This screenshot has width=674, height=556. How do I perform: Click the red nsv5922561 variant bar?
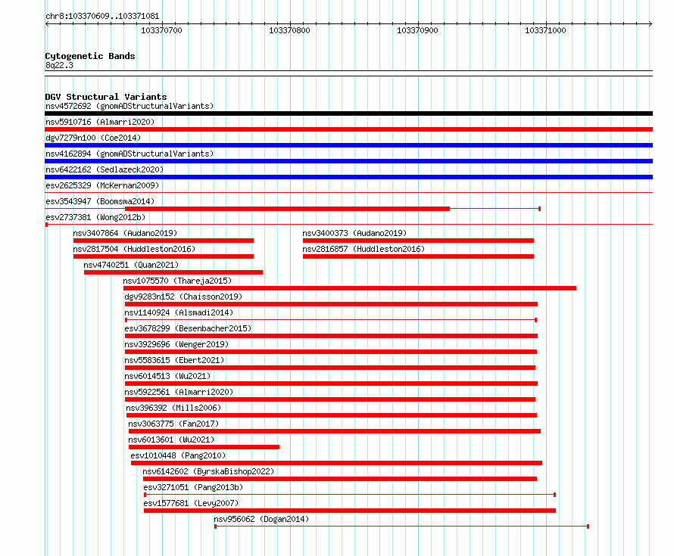point(330,399)
